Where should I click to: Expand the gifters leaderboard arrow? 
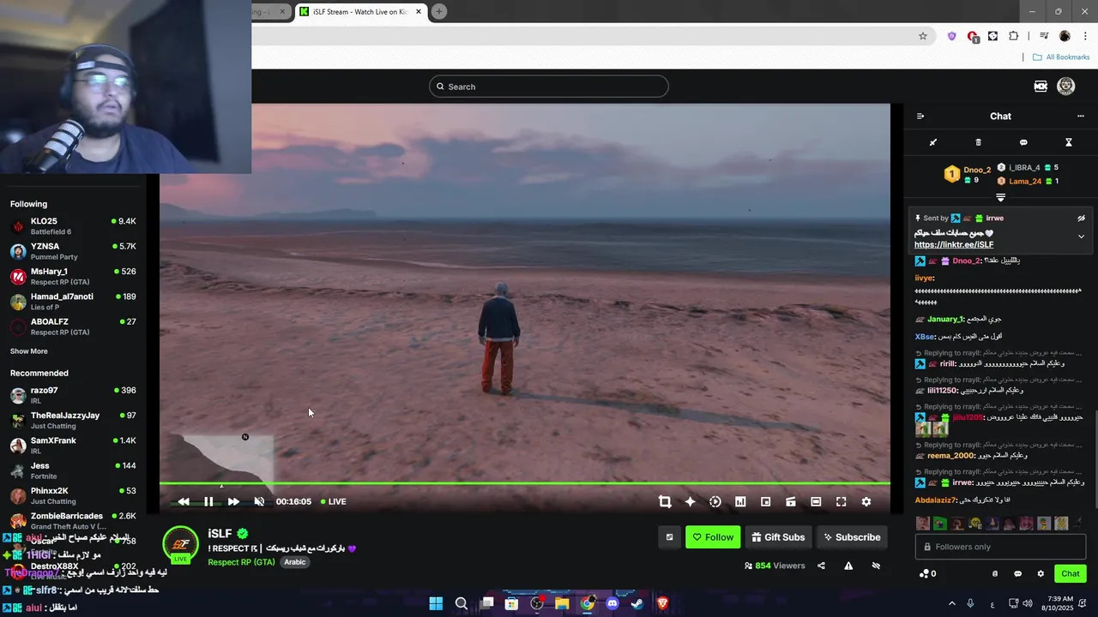coord(1000,198)
